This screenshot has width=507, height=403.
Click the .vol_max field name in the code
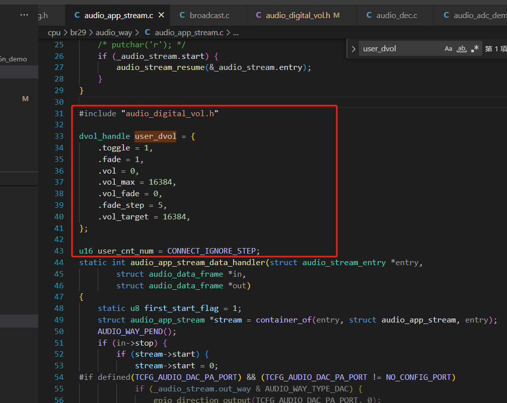click(x=116, y=182)
